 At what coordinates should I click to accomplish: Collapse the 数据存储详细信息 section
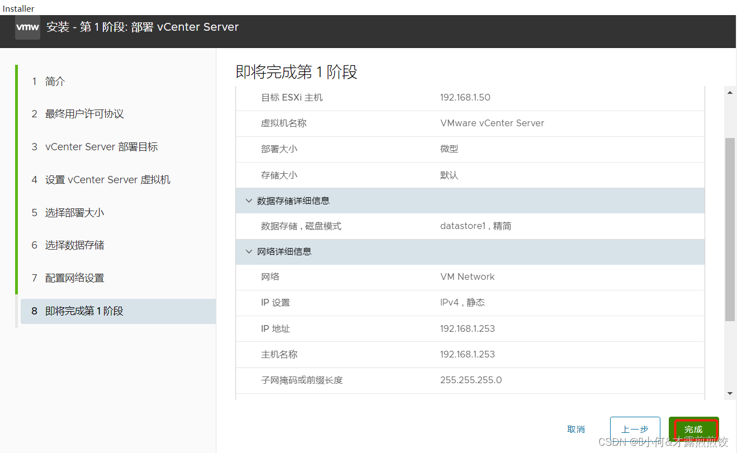tap(249, 201)
